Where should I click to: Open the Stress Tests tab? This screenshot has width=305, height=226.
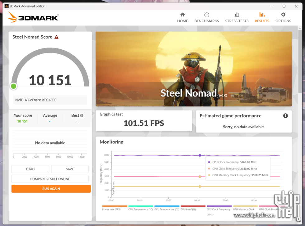tap(237, 18)
